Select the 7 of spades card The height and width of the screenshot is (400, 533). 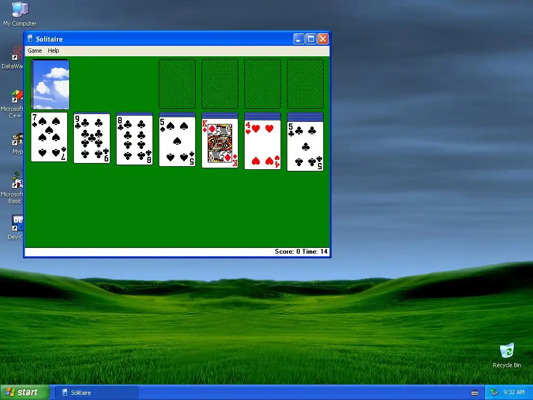coord(49,137)
